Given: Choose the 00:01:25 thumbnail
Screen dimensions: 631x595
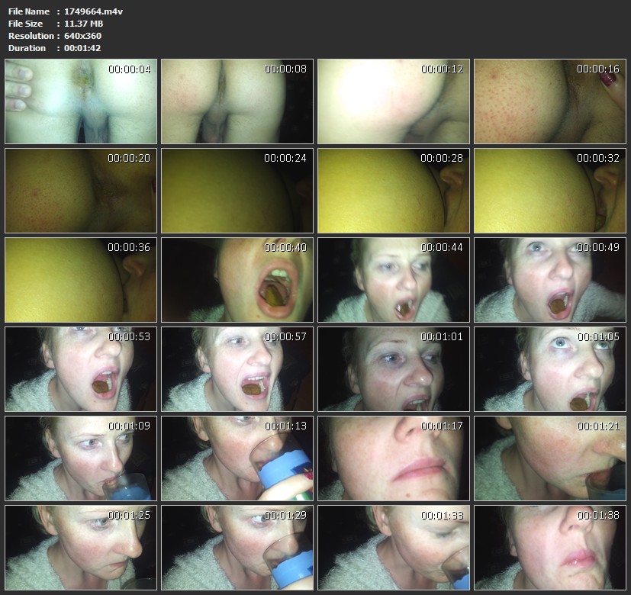Looking at the screenshot, I should point(81,547).
